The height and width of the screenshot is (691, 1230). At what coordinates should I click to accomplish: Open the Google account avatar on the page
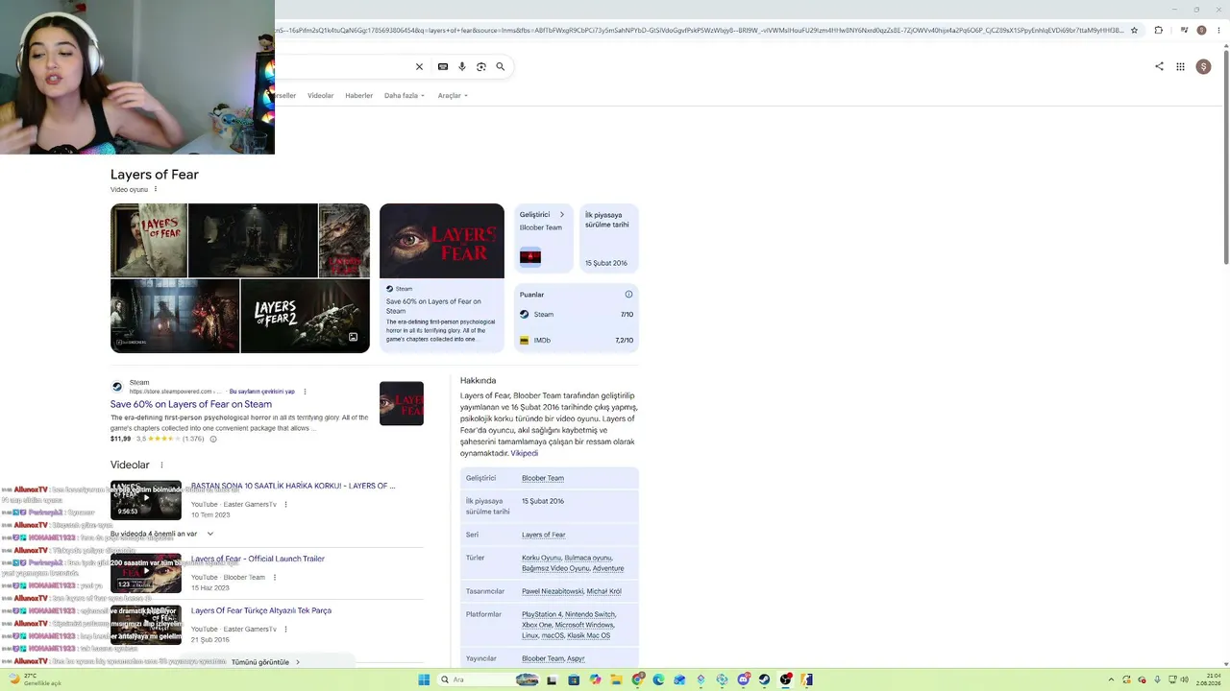click(1203, 66)
